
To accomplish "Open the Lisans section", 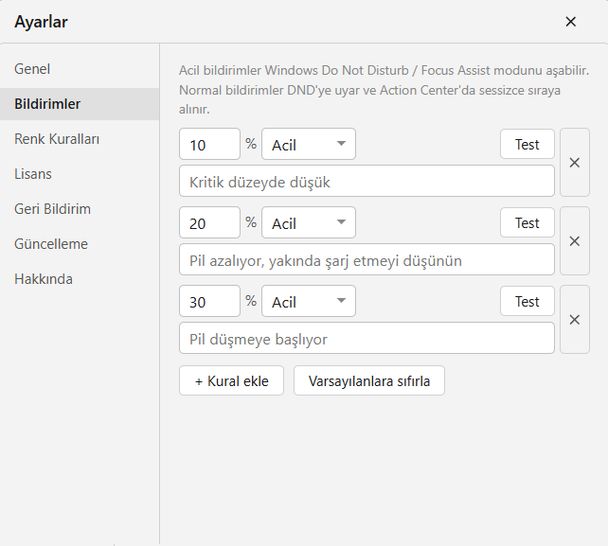I will 80,174.
